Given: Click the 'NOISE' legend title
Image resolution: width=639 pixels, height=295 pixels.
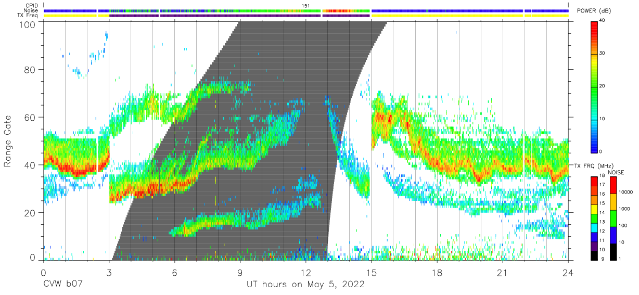Looking at the screenshot, I should [x=617, y=172].
